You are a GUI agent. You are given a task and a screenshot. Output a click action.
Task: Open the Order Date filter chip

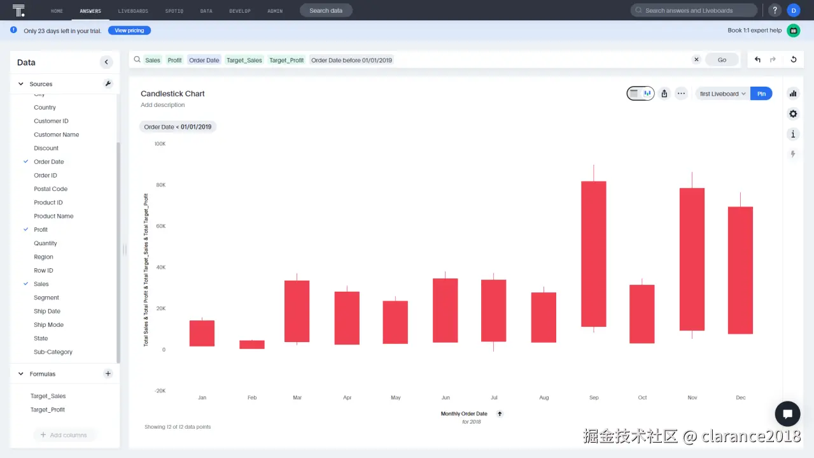(x=178, y=127)
